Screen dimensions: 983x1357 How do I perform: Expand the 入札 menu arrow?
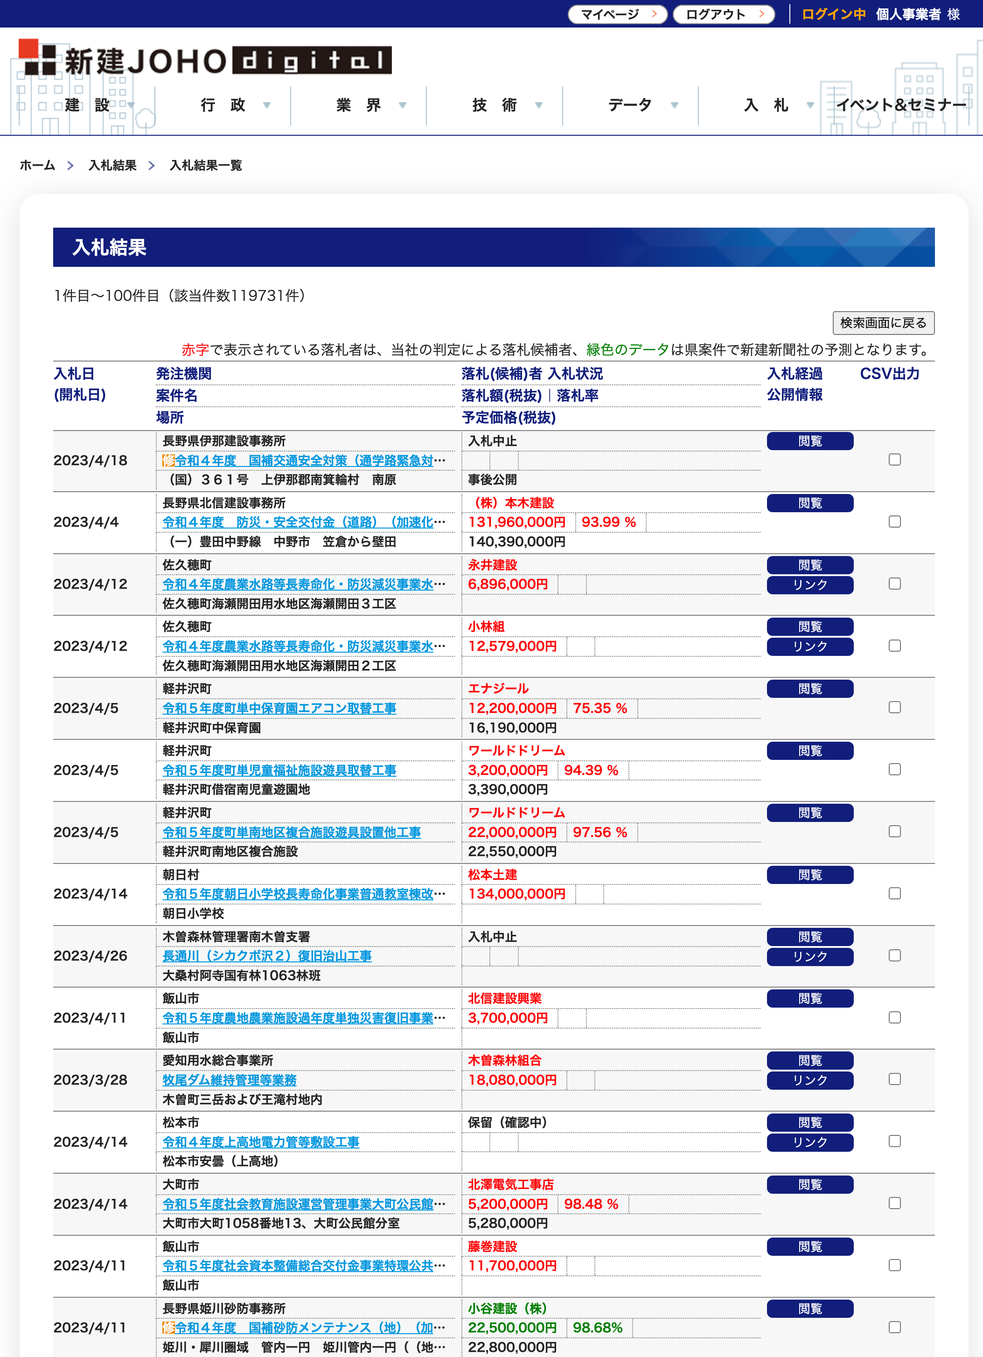(810, 105)
